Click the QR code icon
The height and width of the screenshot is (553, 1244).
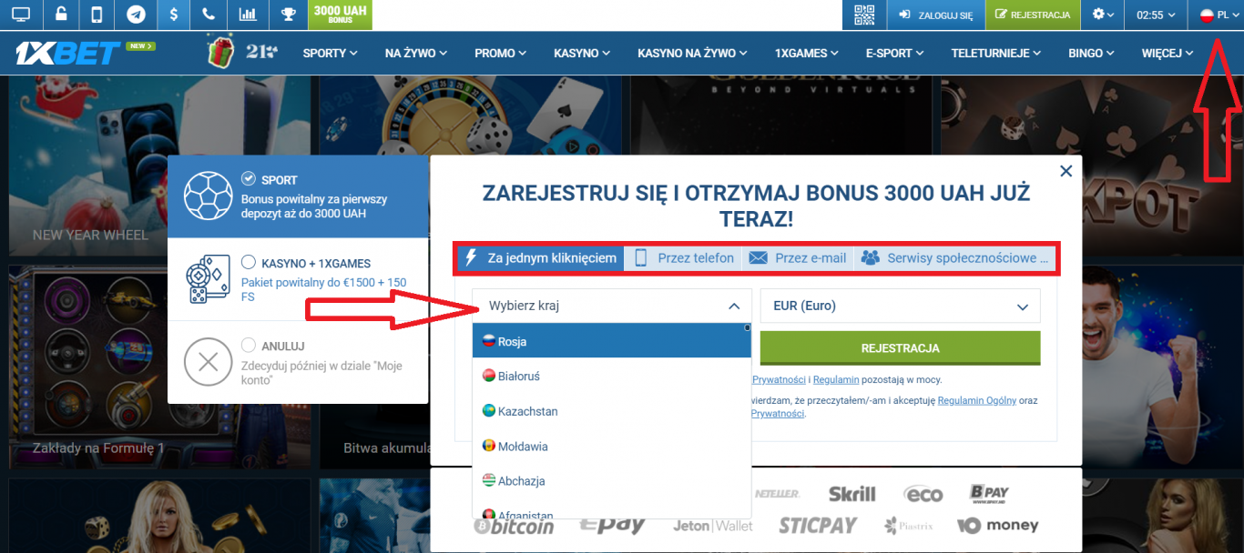[x=863, y=15]
